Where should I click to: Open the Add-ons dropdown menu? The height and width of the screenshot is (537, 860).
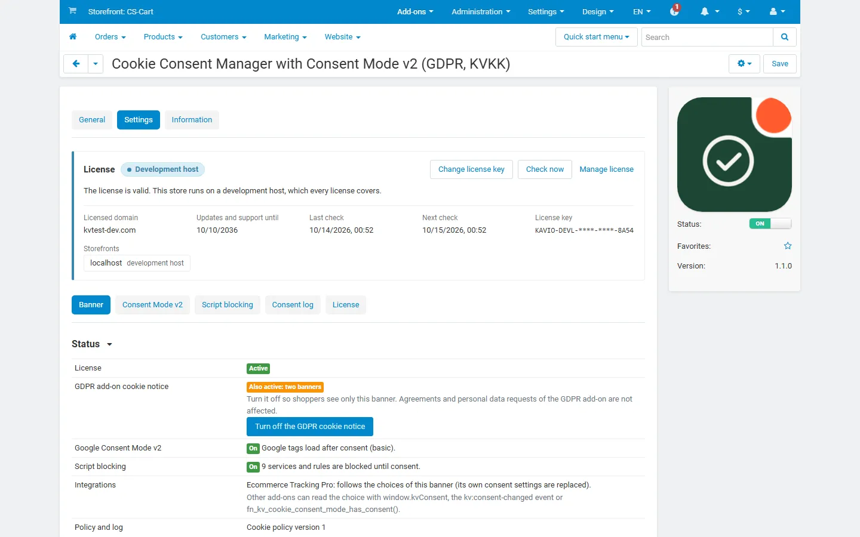[x=415, y=11]
